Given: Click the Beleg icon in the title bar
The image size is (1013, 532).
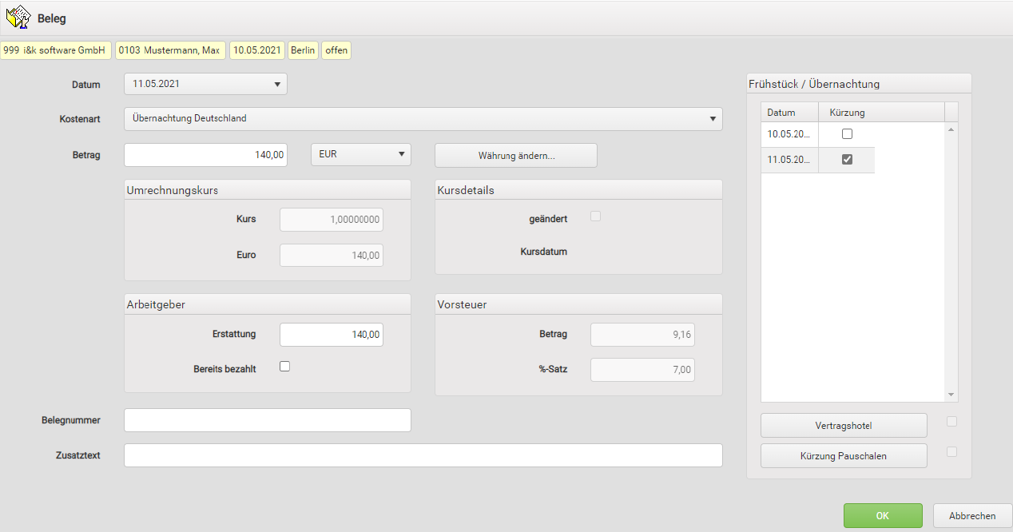Looking at the screenshot, I should [18, 18].
